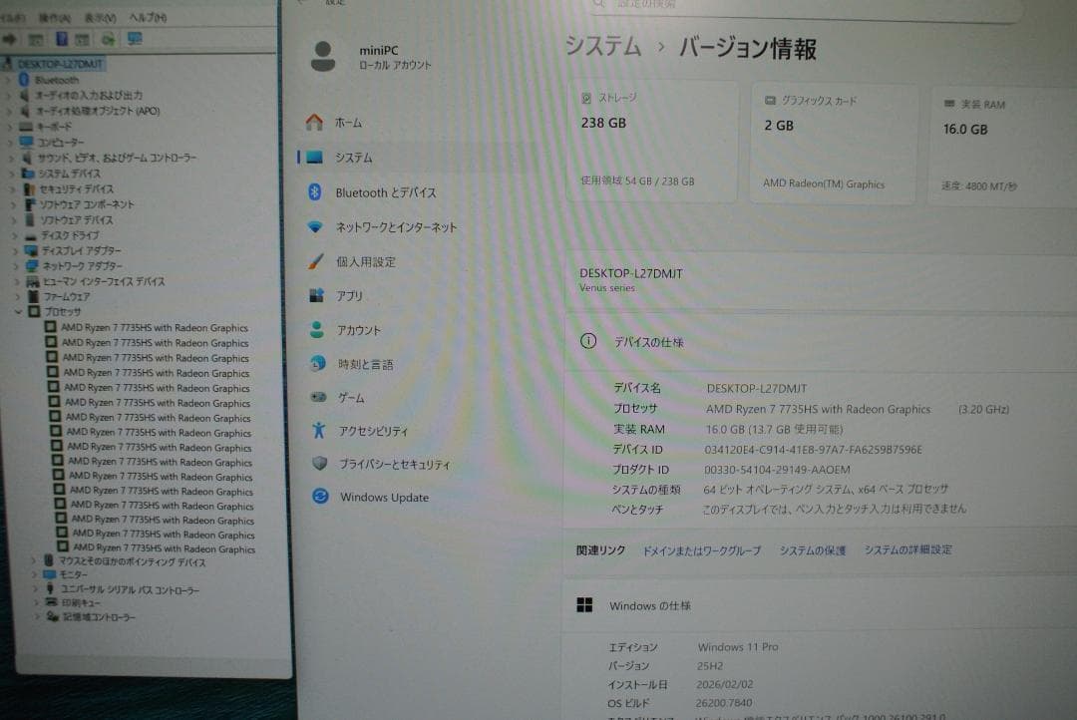Click the green icon in Device Manager toolbar
The image size is (1077, 720).
click(x=108, y=40)
